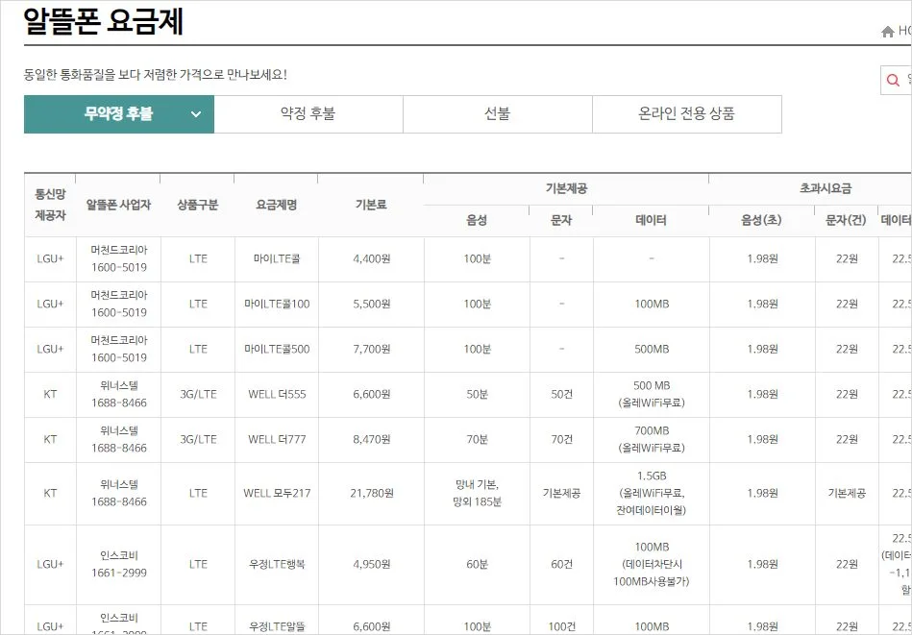
Task: Open the 마이LTE콜 plan details
Action: click(277, 257)
